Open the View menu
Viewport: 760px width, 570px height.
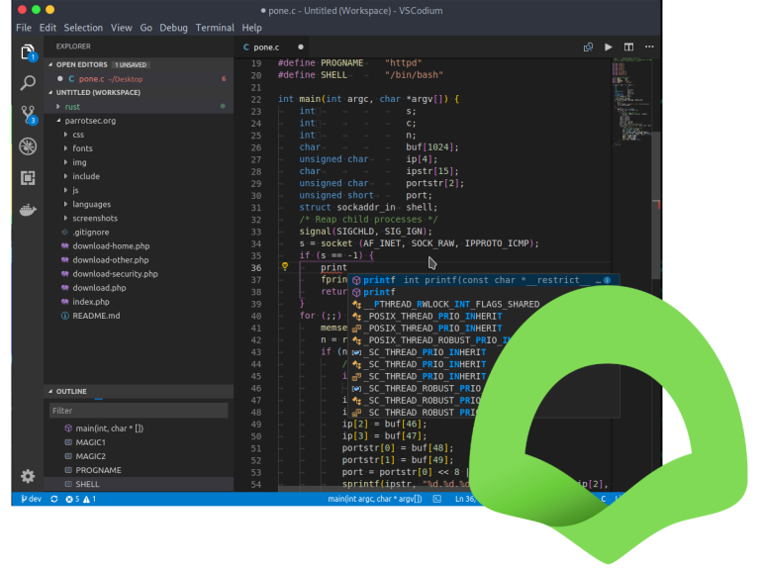click(x=121, y=28)
